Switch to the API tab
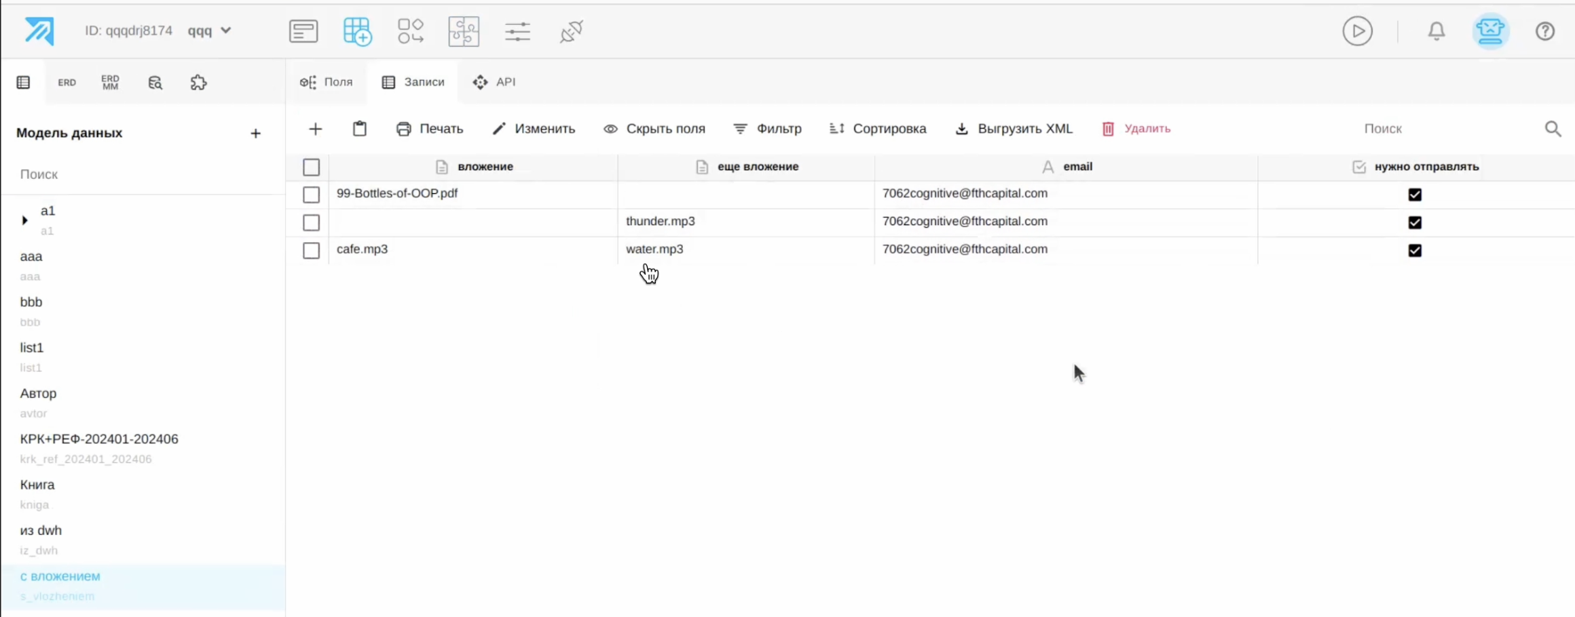 click(494, 82)
